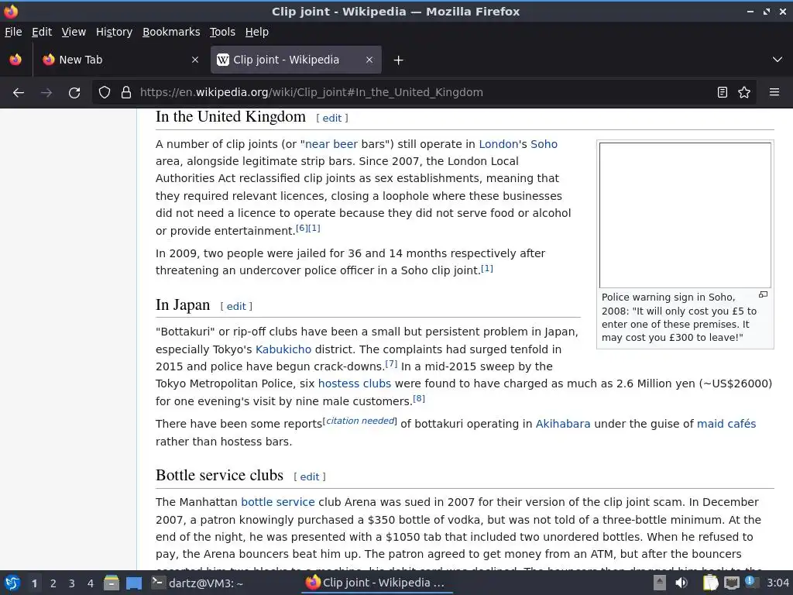
Task: Toggle reader view icon
Action: pyautogui.click(x=723, y=93)
